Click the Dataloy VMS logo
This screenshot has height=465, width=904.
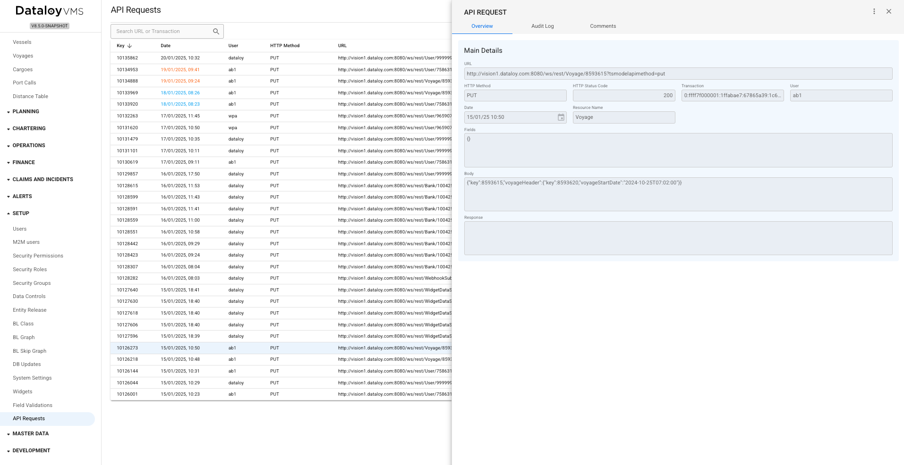pos(50,11)
